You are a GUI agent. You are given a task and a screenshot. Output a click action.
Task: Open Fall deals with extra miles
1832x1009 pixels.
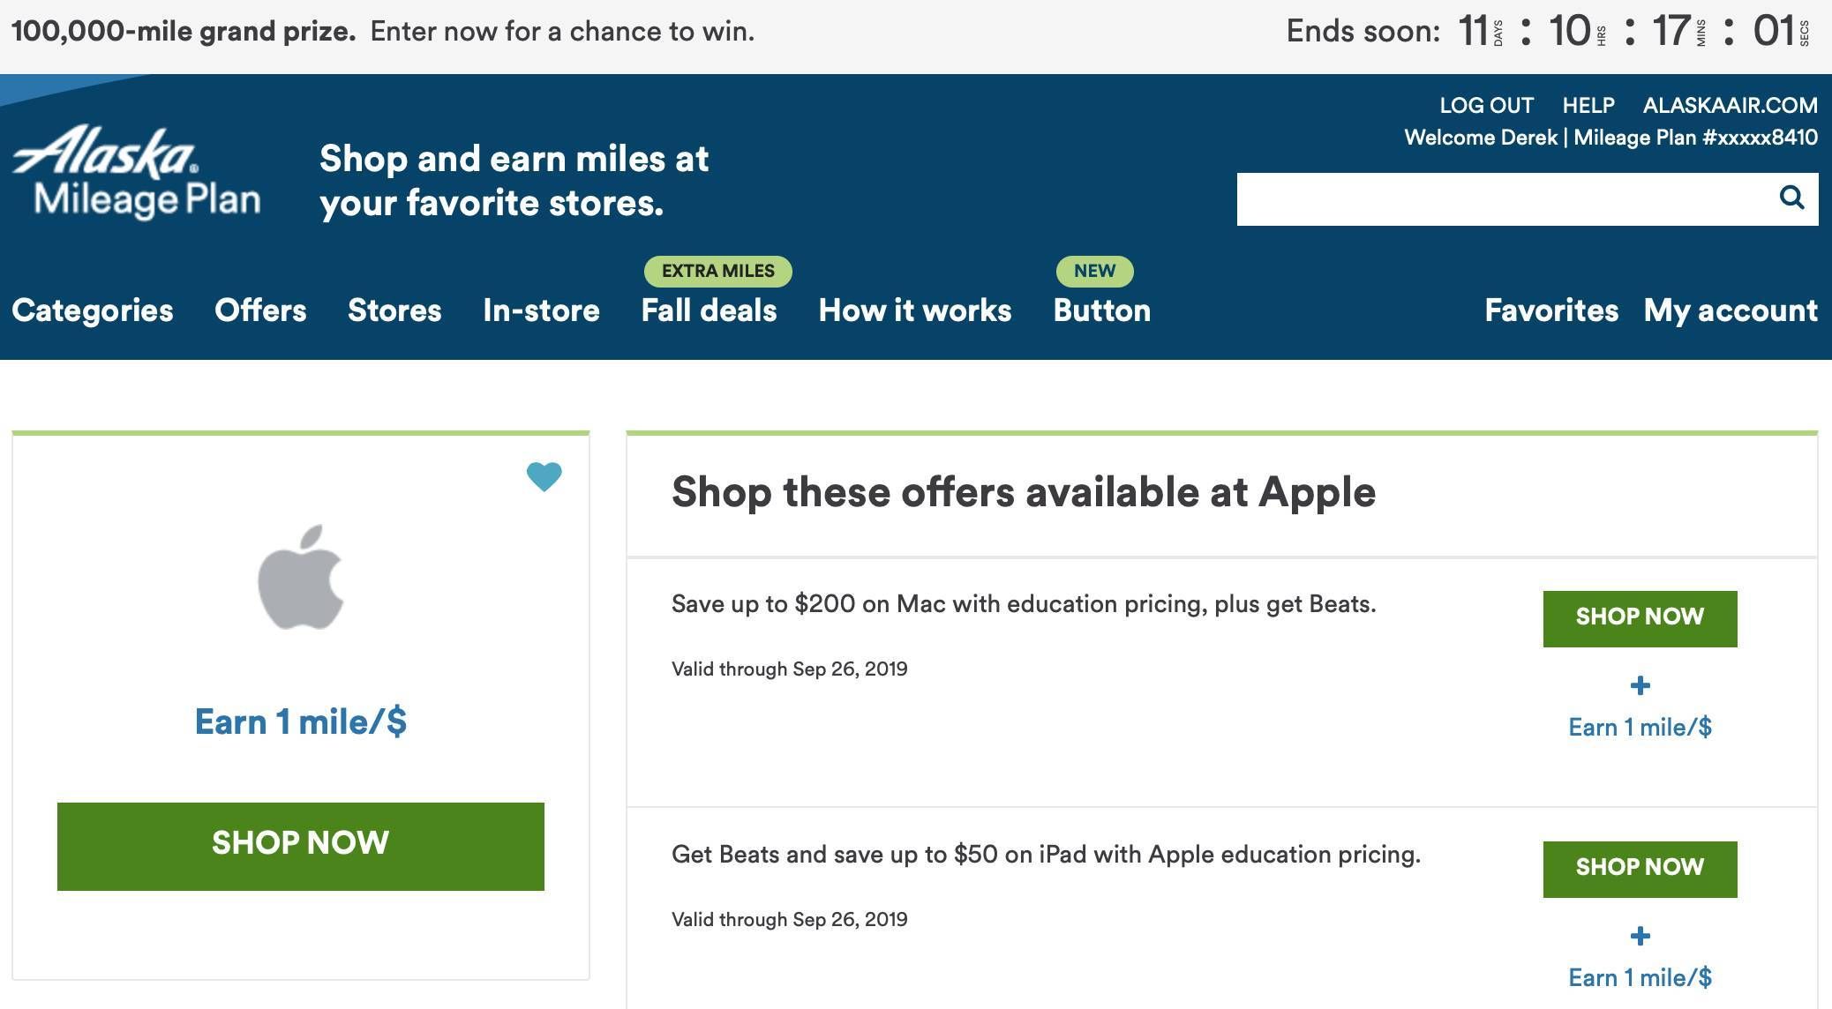(x=710, y=310)
